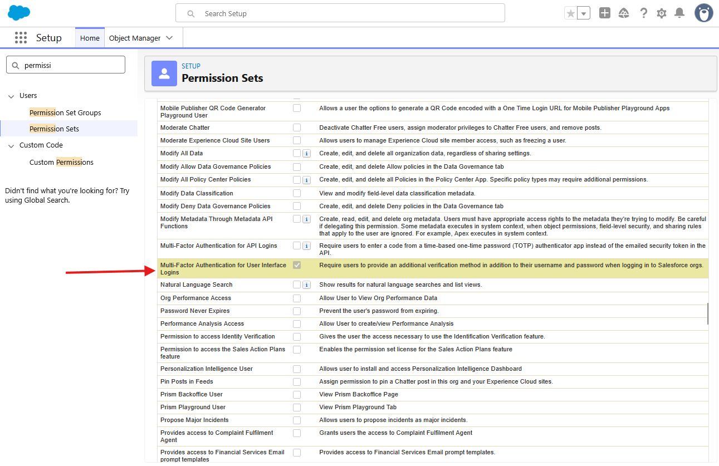
Task: Tick the Prism Playground User checkbox
Action: 297,408
